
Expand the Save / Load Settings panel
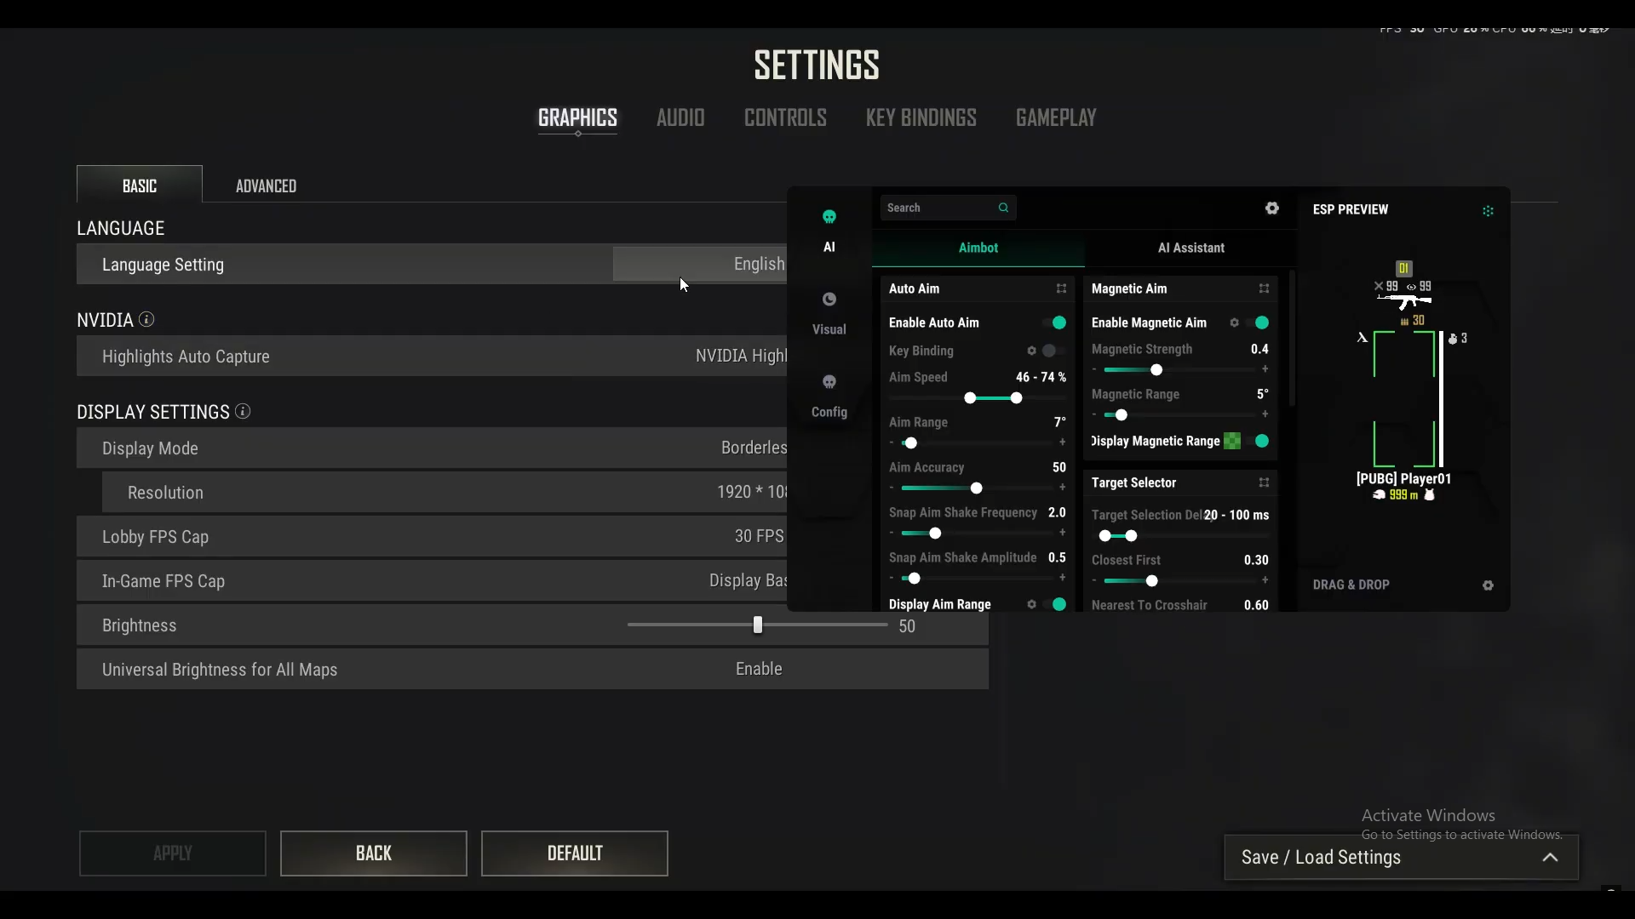[x=1550, y=858]
